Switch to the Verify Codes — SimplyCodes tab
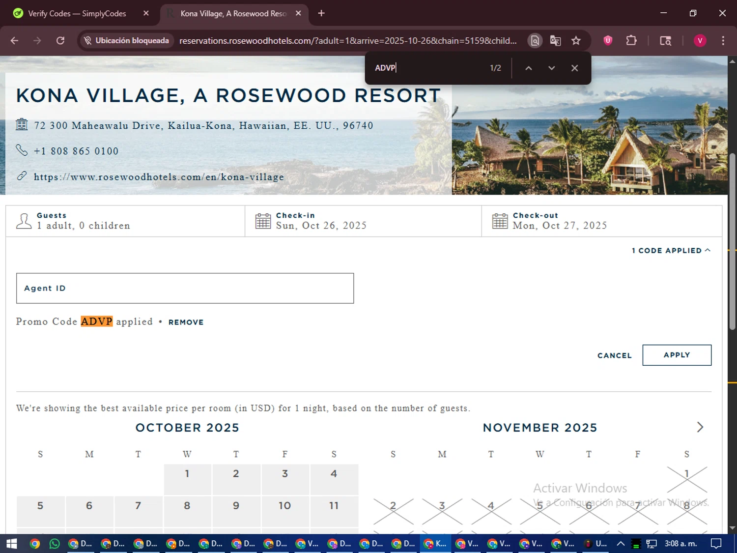The height and width of the screenshot is (553, 737). (77, 13)
